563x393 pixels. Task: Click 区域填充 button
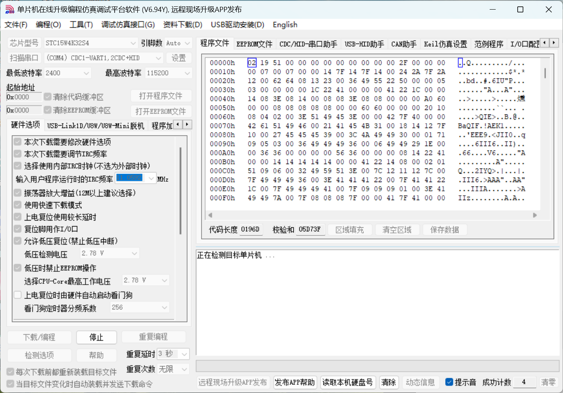click(350, 230)
